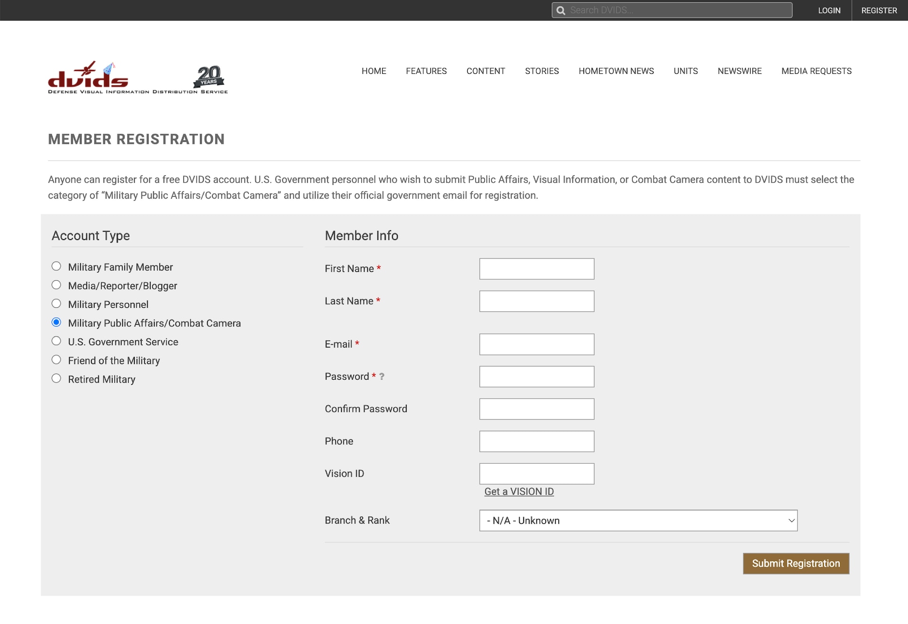Select the Retired Military radio button
The image size is (908, 624).
(56, 379)
